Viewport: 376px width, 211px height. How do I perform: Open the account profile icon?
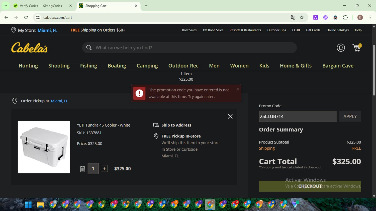pyautogui.click(x=341, y=48)
